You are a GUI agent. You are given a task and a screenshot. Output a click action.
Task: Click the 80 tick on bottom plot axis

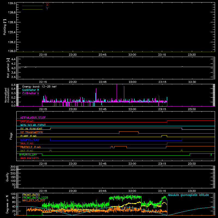(x=14, y=198)
